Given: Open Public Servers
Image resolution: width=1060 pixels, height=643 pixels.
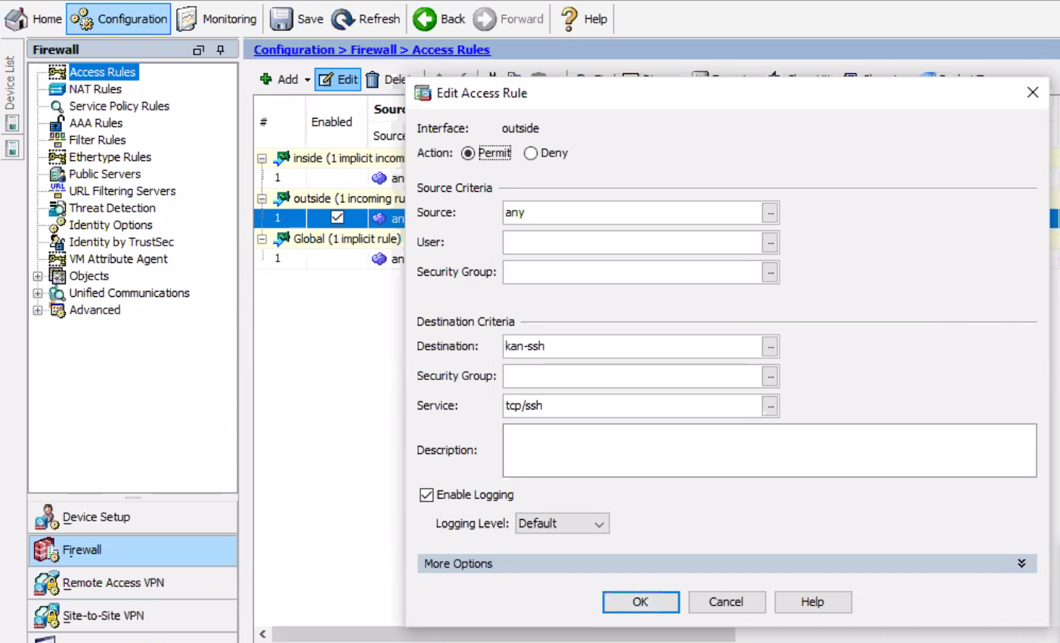Looking at the screenshot, I should click(104, 174).
